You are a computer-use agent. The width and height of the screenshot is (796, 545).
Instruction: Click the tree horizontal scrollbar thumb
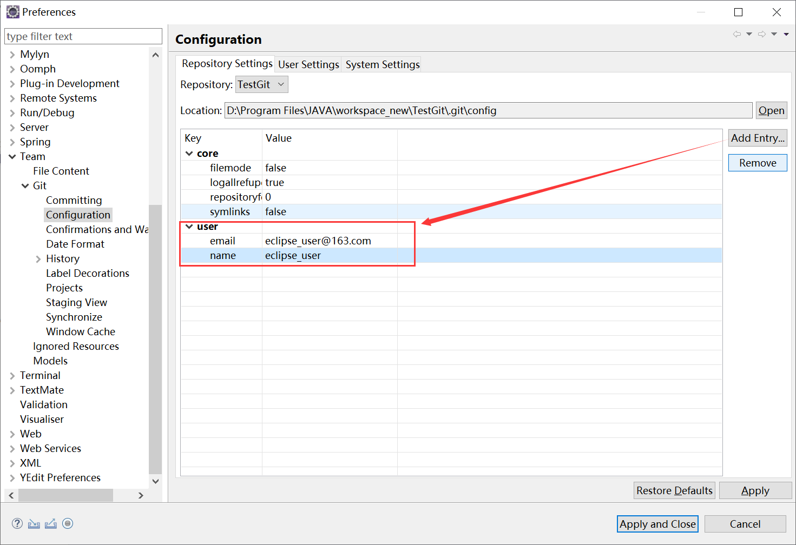tap(65, 495)
